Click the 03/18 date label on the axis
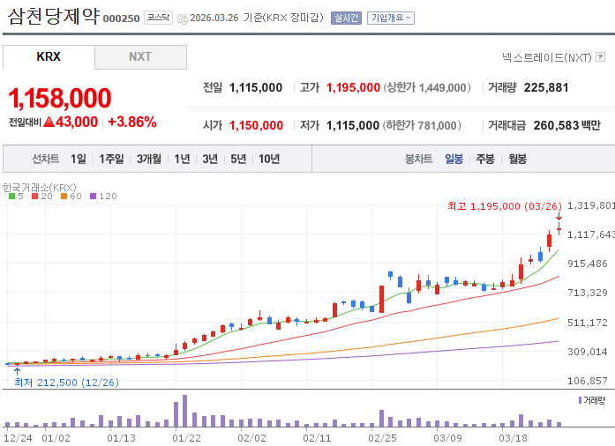 513,438
